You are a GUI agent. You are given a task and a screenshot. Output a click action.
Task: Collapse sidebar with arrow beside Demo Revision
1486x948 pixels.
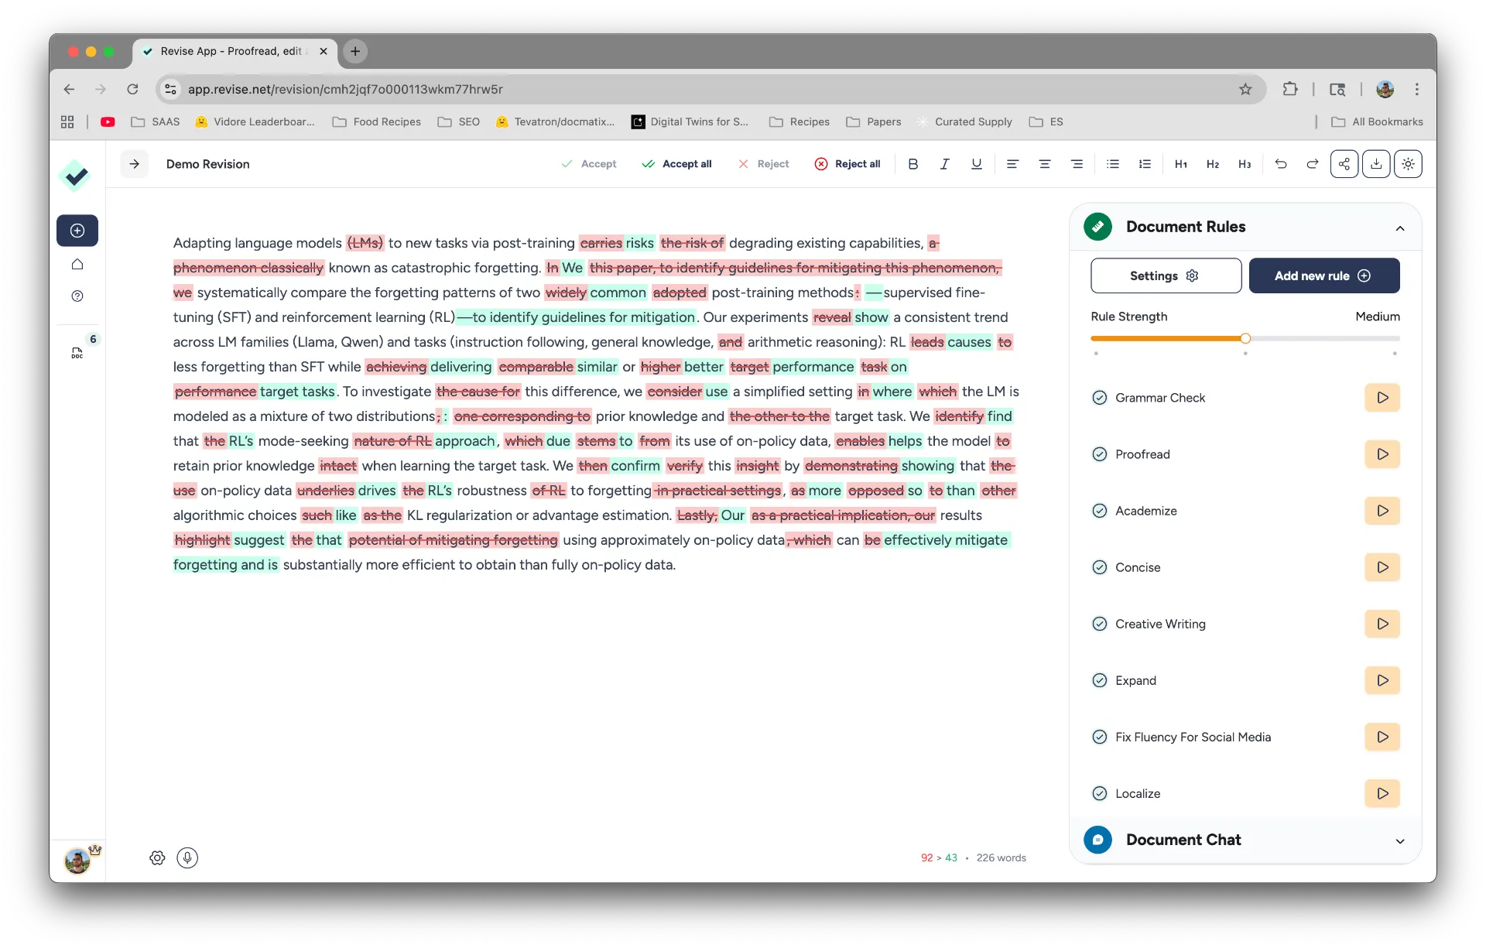[135, 164]
